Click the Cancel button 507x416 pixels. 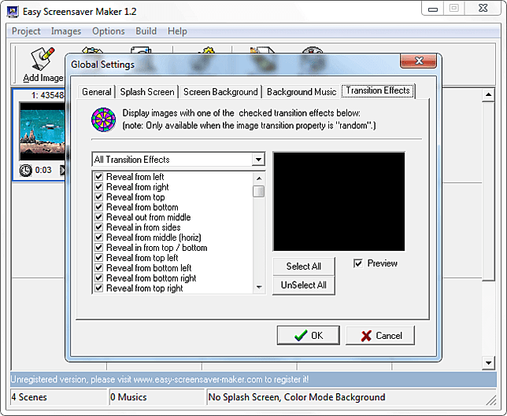[380, 336]
